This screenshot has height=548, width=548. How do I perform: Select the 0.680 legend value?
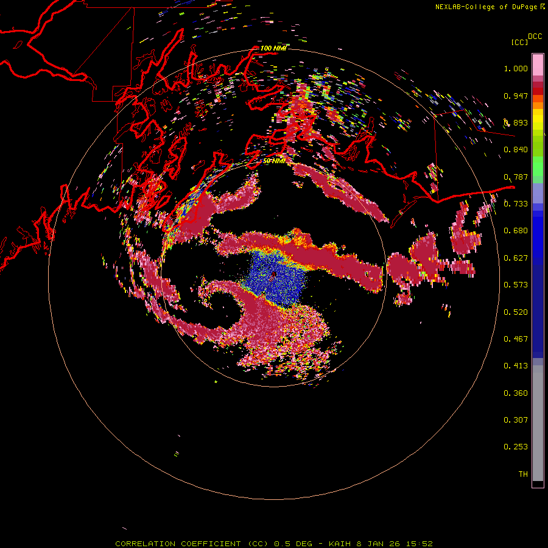(516, 231)
